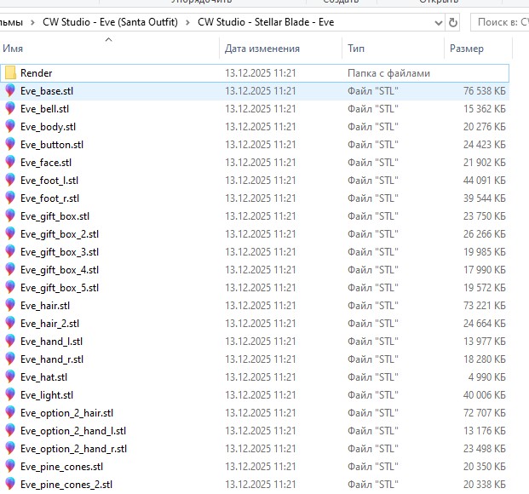529x494 pixels.
Task: Click in the search box 'Поиск в:'
Action: (500, 22)
